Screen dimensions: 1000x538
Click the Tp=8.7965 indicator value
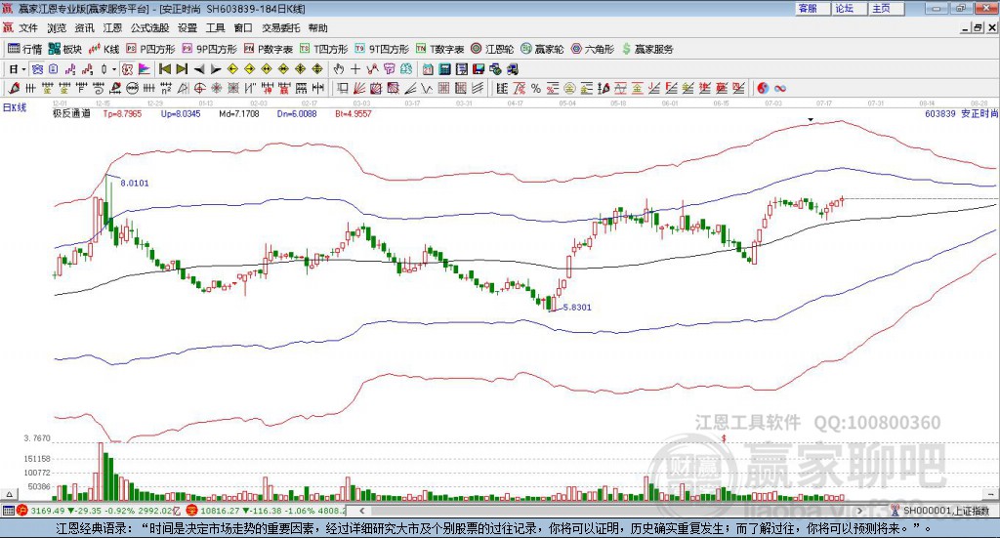pos(122,113)
